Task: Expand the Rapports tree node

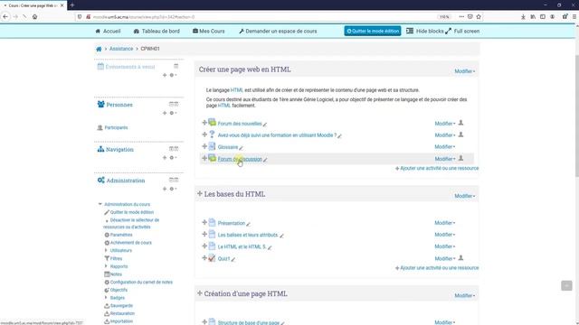Action: point(106,266)
